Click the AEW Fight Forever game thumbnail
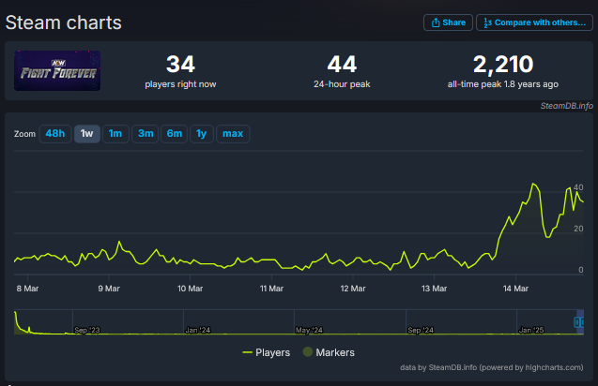598x386 pixels. tap(57, 71)
